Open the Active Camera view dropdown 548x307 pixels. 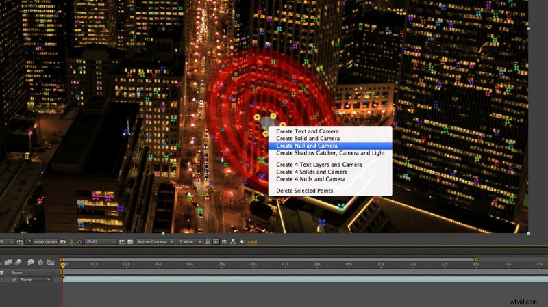(155, 242)
